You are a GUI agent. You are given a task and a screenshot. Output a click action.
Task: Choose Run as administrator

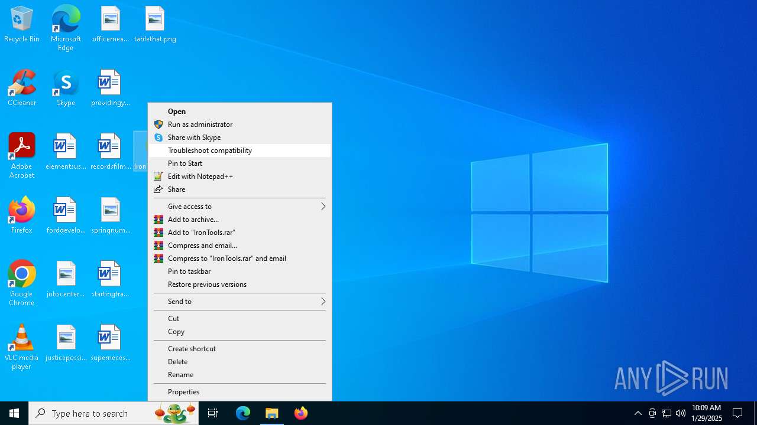coord(240,125)
